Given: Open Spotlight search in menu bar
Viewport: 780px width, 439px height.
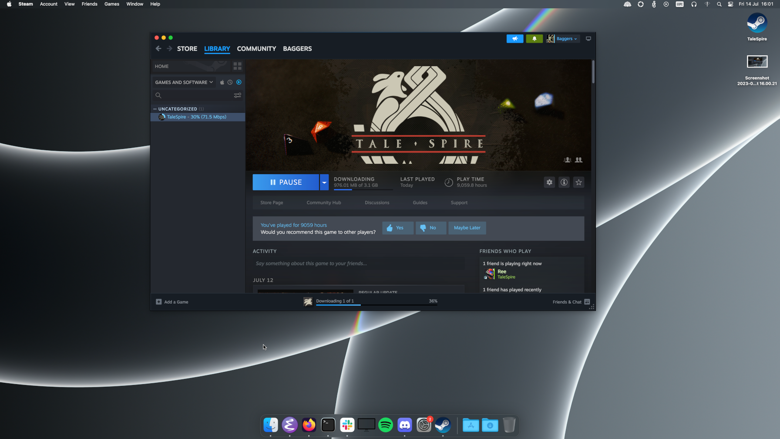Looking at the screenshot, I should 719,4.
